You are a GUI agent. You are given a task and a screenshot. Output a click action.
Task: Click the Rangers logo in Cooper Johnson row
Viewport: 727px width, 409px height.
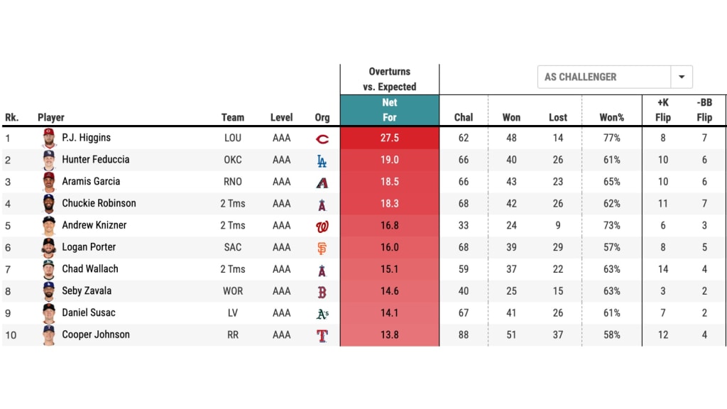point(322,336)
